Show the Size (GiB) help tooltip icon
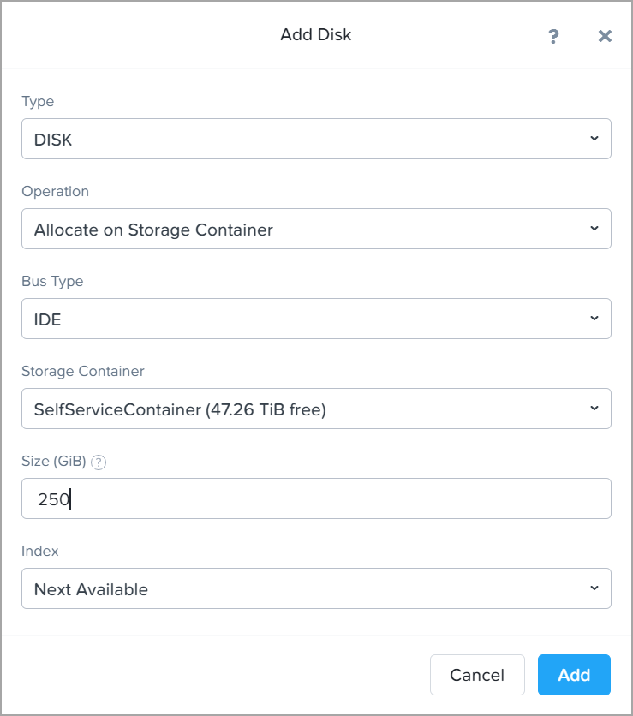The image size is (633, 716). tap(99, 462)
